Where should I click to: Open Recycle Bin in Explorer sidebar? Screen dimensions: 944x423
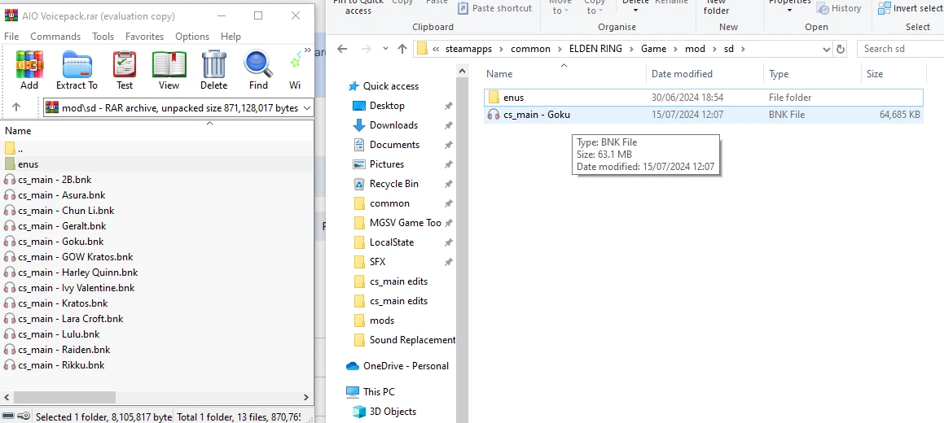[386, 184]
